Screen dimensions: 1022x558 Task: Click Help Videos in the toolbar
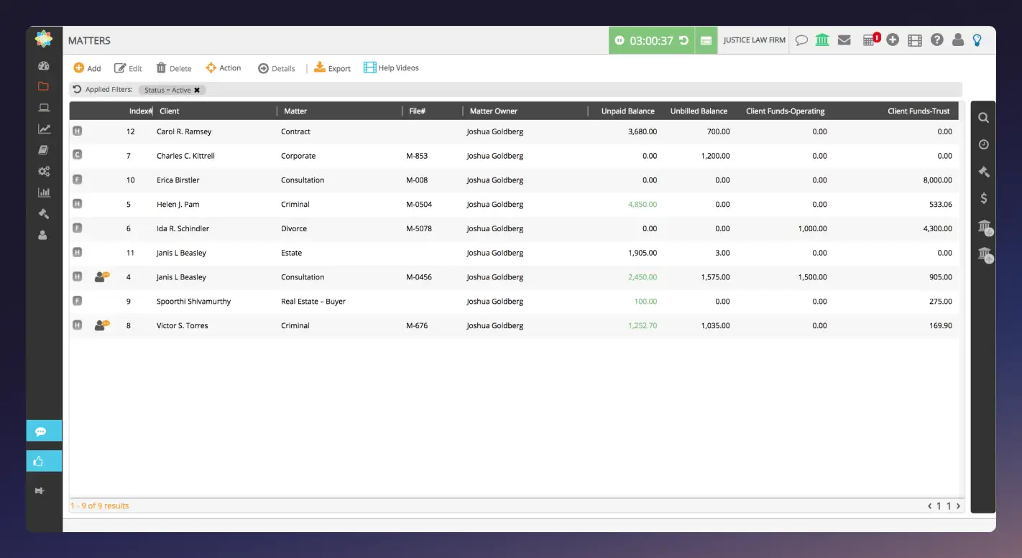(x=391, y=68)
